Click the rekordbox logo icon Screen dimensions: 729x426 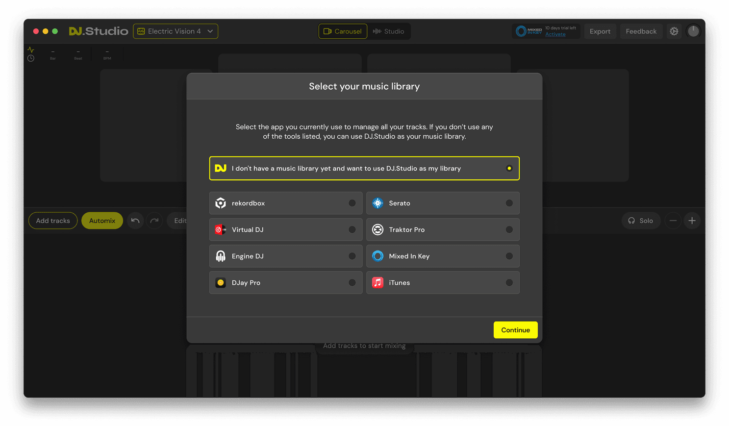tap(221, 203)
